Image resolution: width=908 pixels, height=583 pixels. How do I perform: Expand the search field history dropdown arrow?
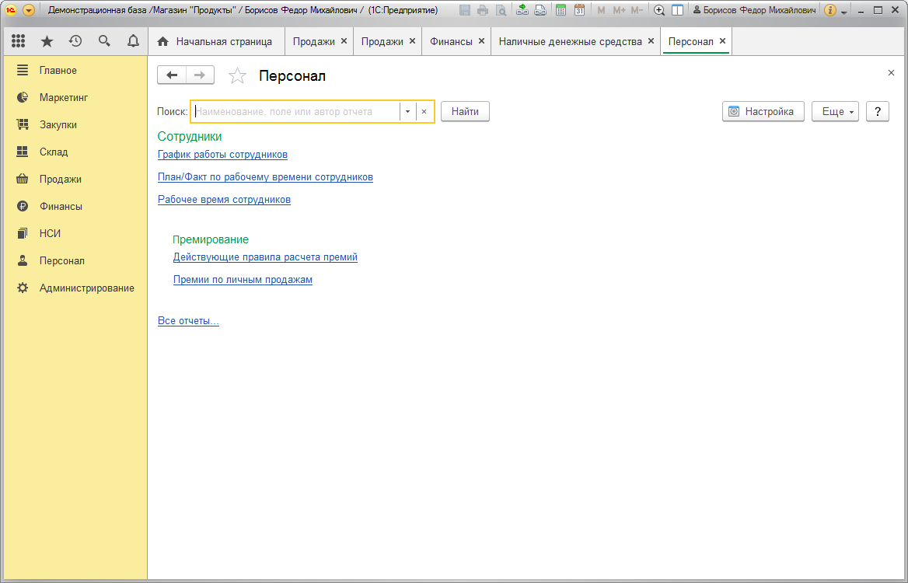click(x=407, y=112)
